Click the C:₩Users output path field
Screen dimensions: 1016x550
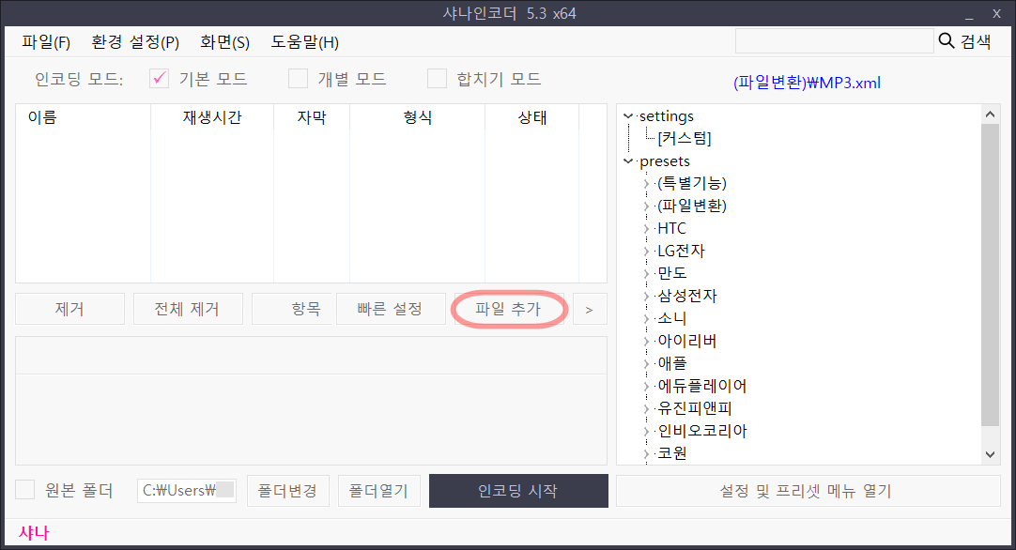187,490
